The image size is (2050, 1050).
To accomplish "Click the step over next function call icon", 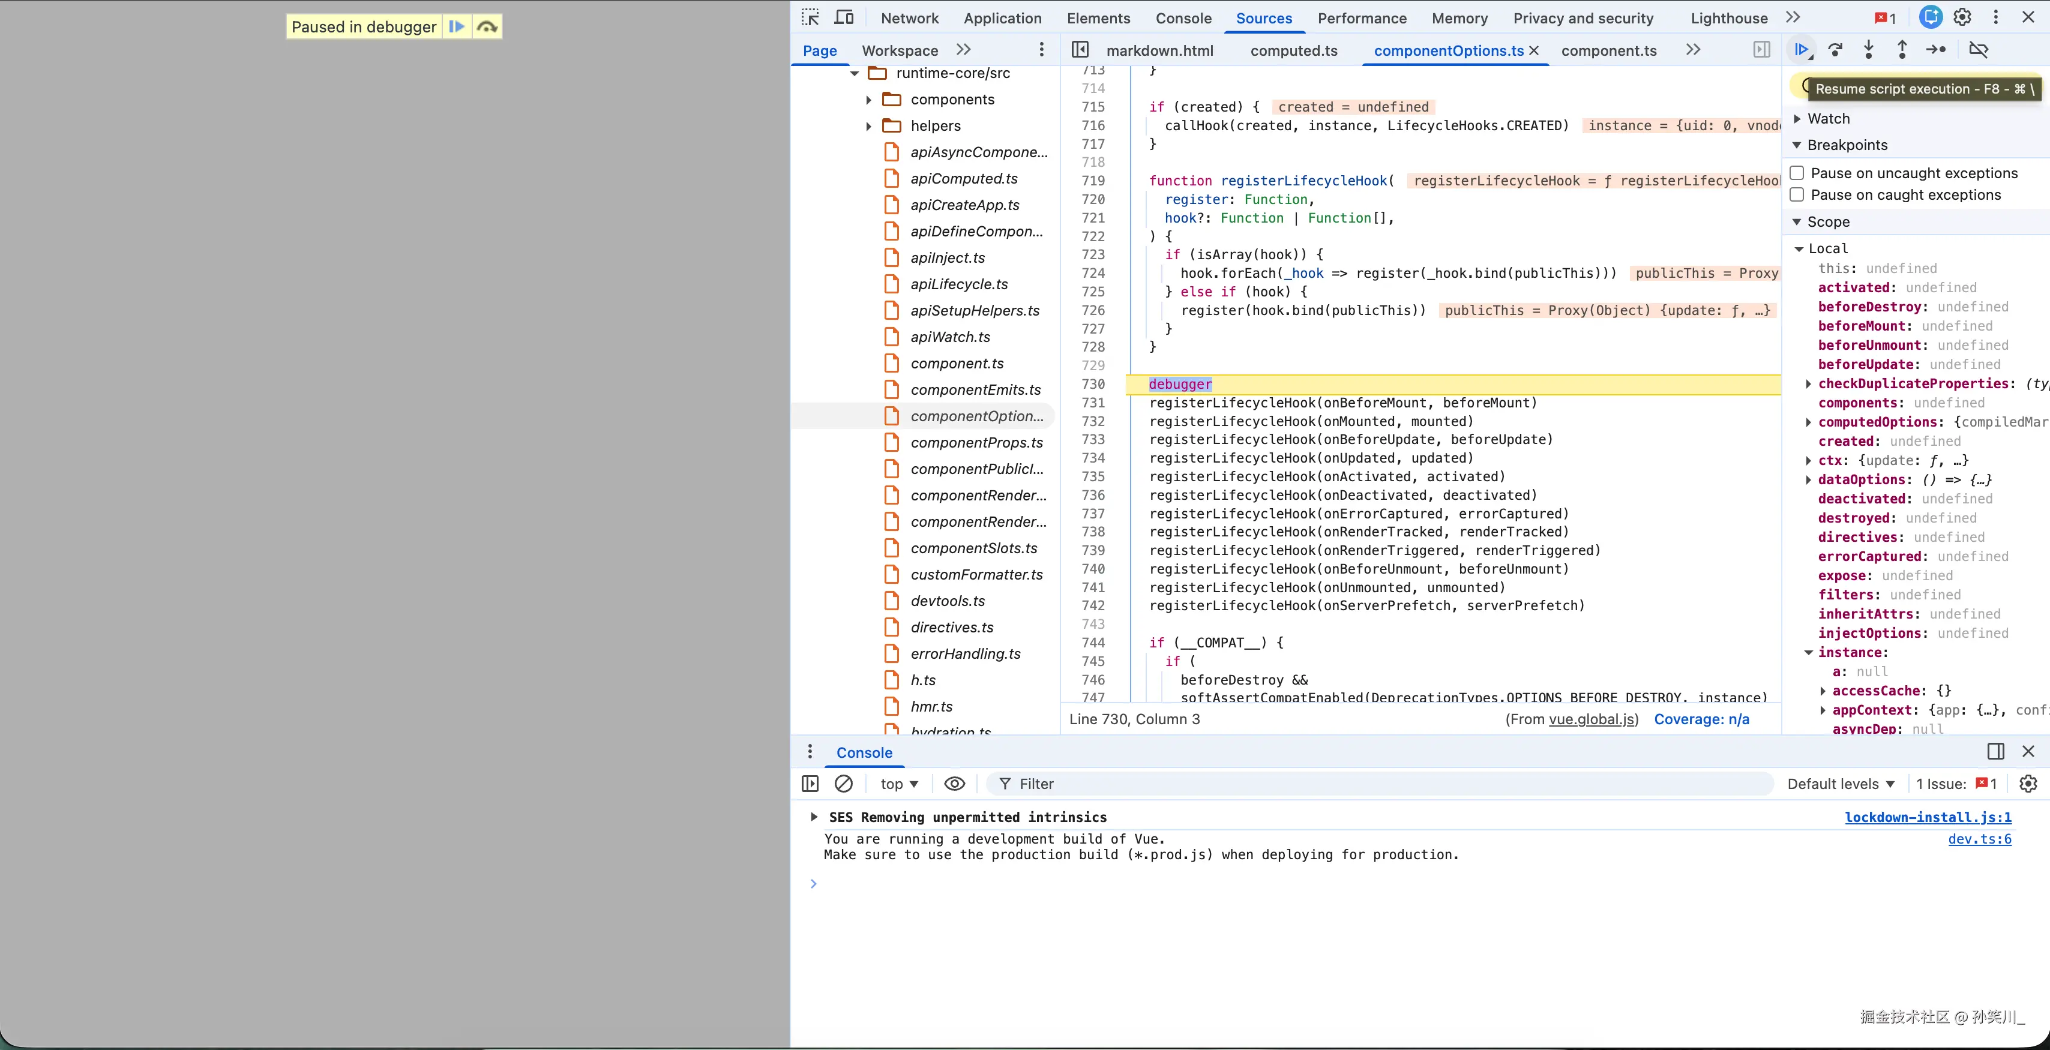I will (1835, 50).
